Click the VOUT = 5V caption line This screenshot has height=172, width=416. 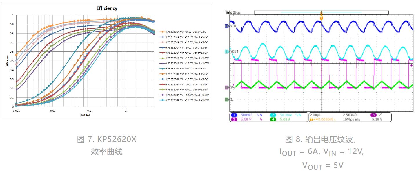pos(323,165)
